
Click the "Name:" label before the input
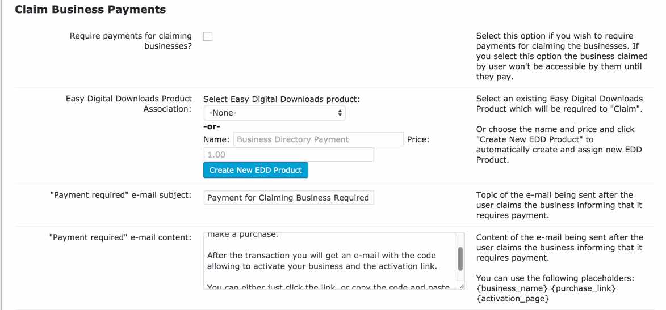(x=216, y=139)
